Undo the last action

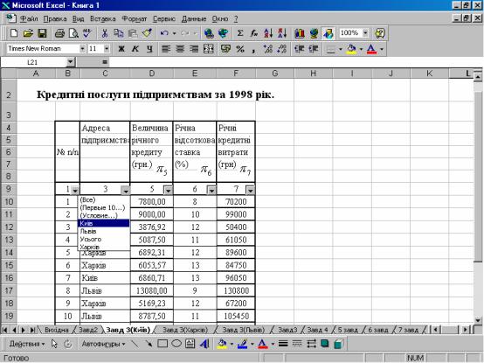(164, 33)
